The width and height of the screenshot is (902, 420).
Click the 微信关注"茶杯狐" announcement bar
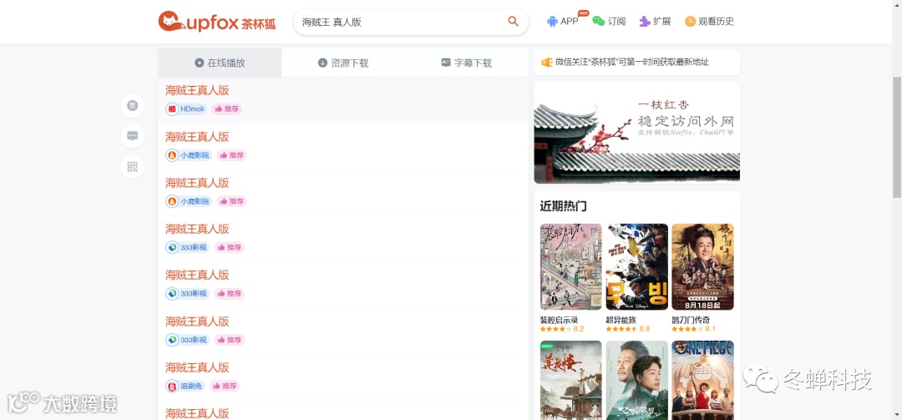coord(636,62)
